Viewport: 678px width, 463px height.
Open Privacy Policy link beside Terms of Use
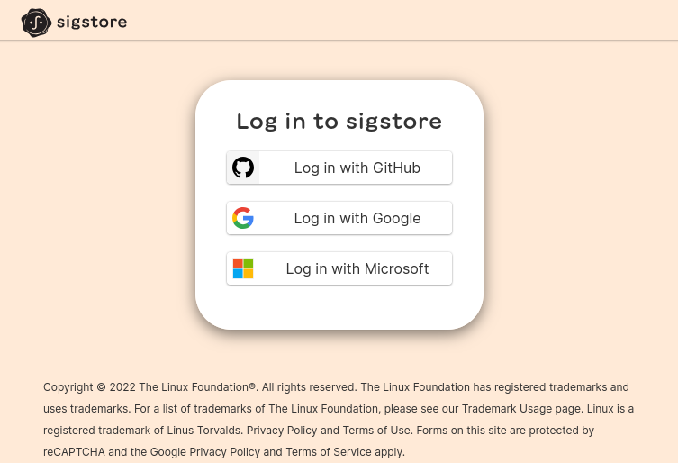pos(282,431)
